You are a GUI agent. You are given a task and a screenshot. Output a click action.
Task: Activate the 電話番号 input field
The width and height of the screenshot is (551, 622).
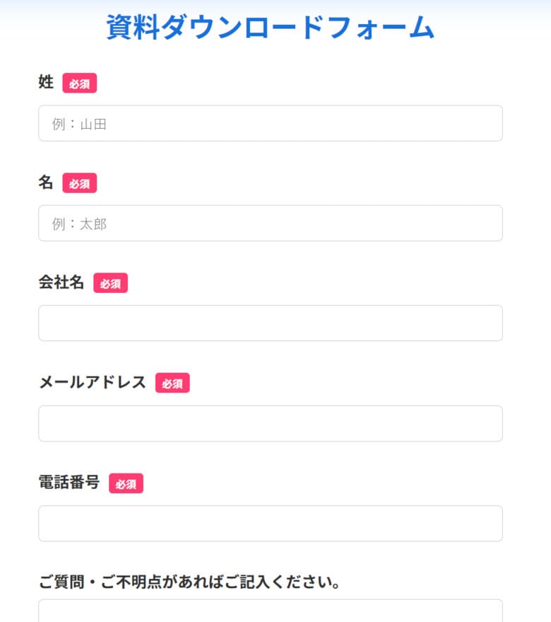click(x=271, y=524)
